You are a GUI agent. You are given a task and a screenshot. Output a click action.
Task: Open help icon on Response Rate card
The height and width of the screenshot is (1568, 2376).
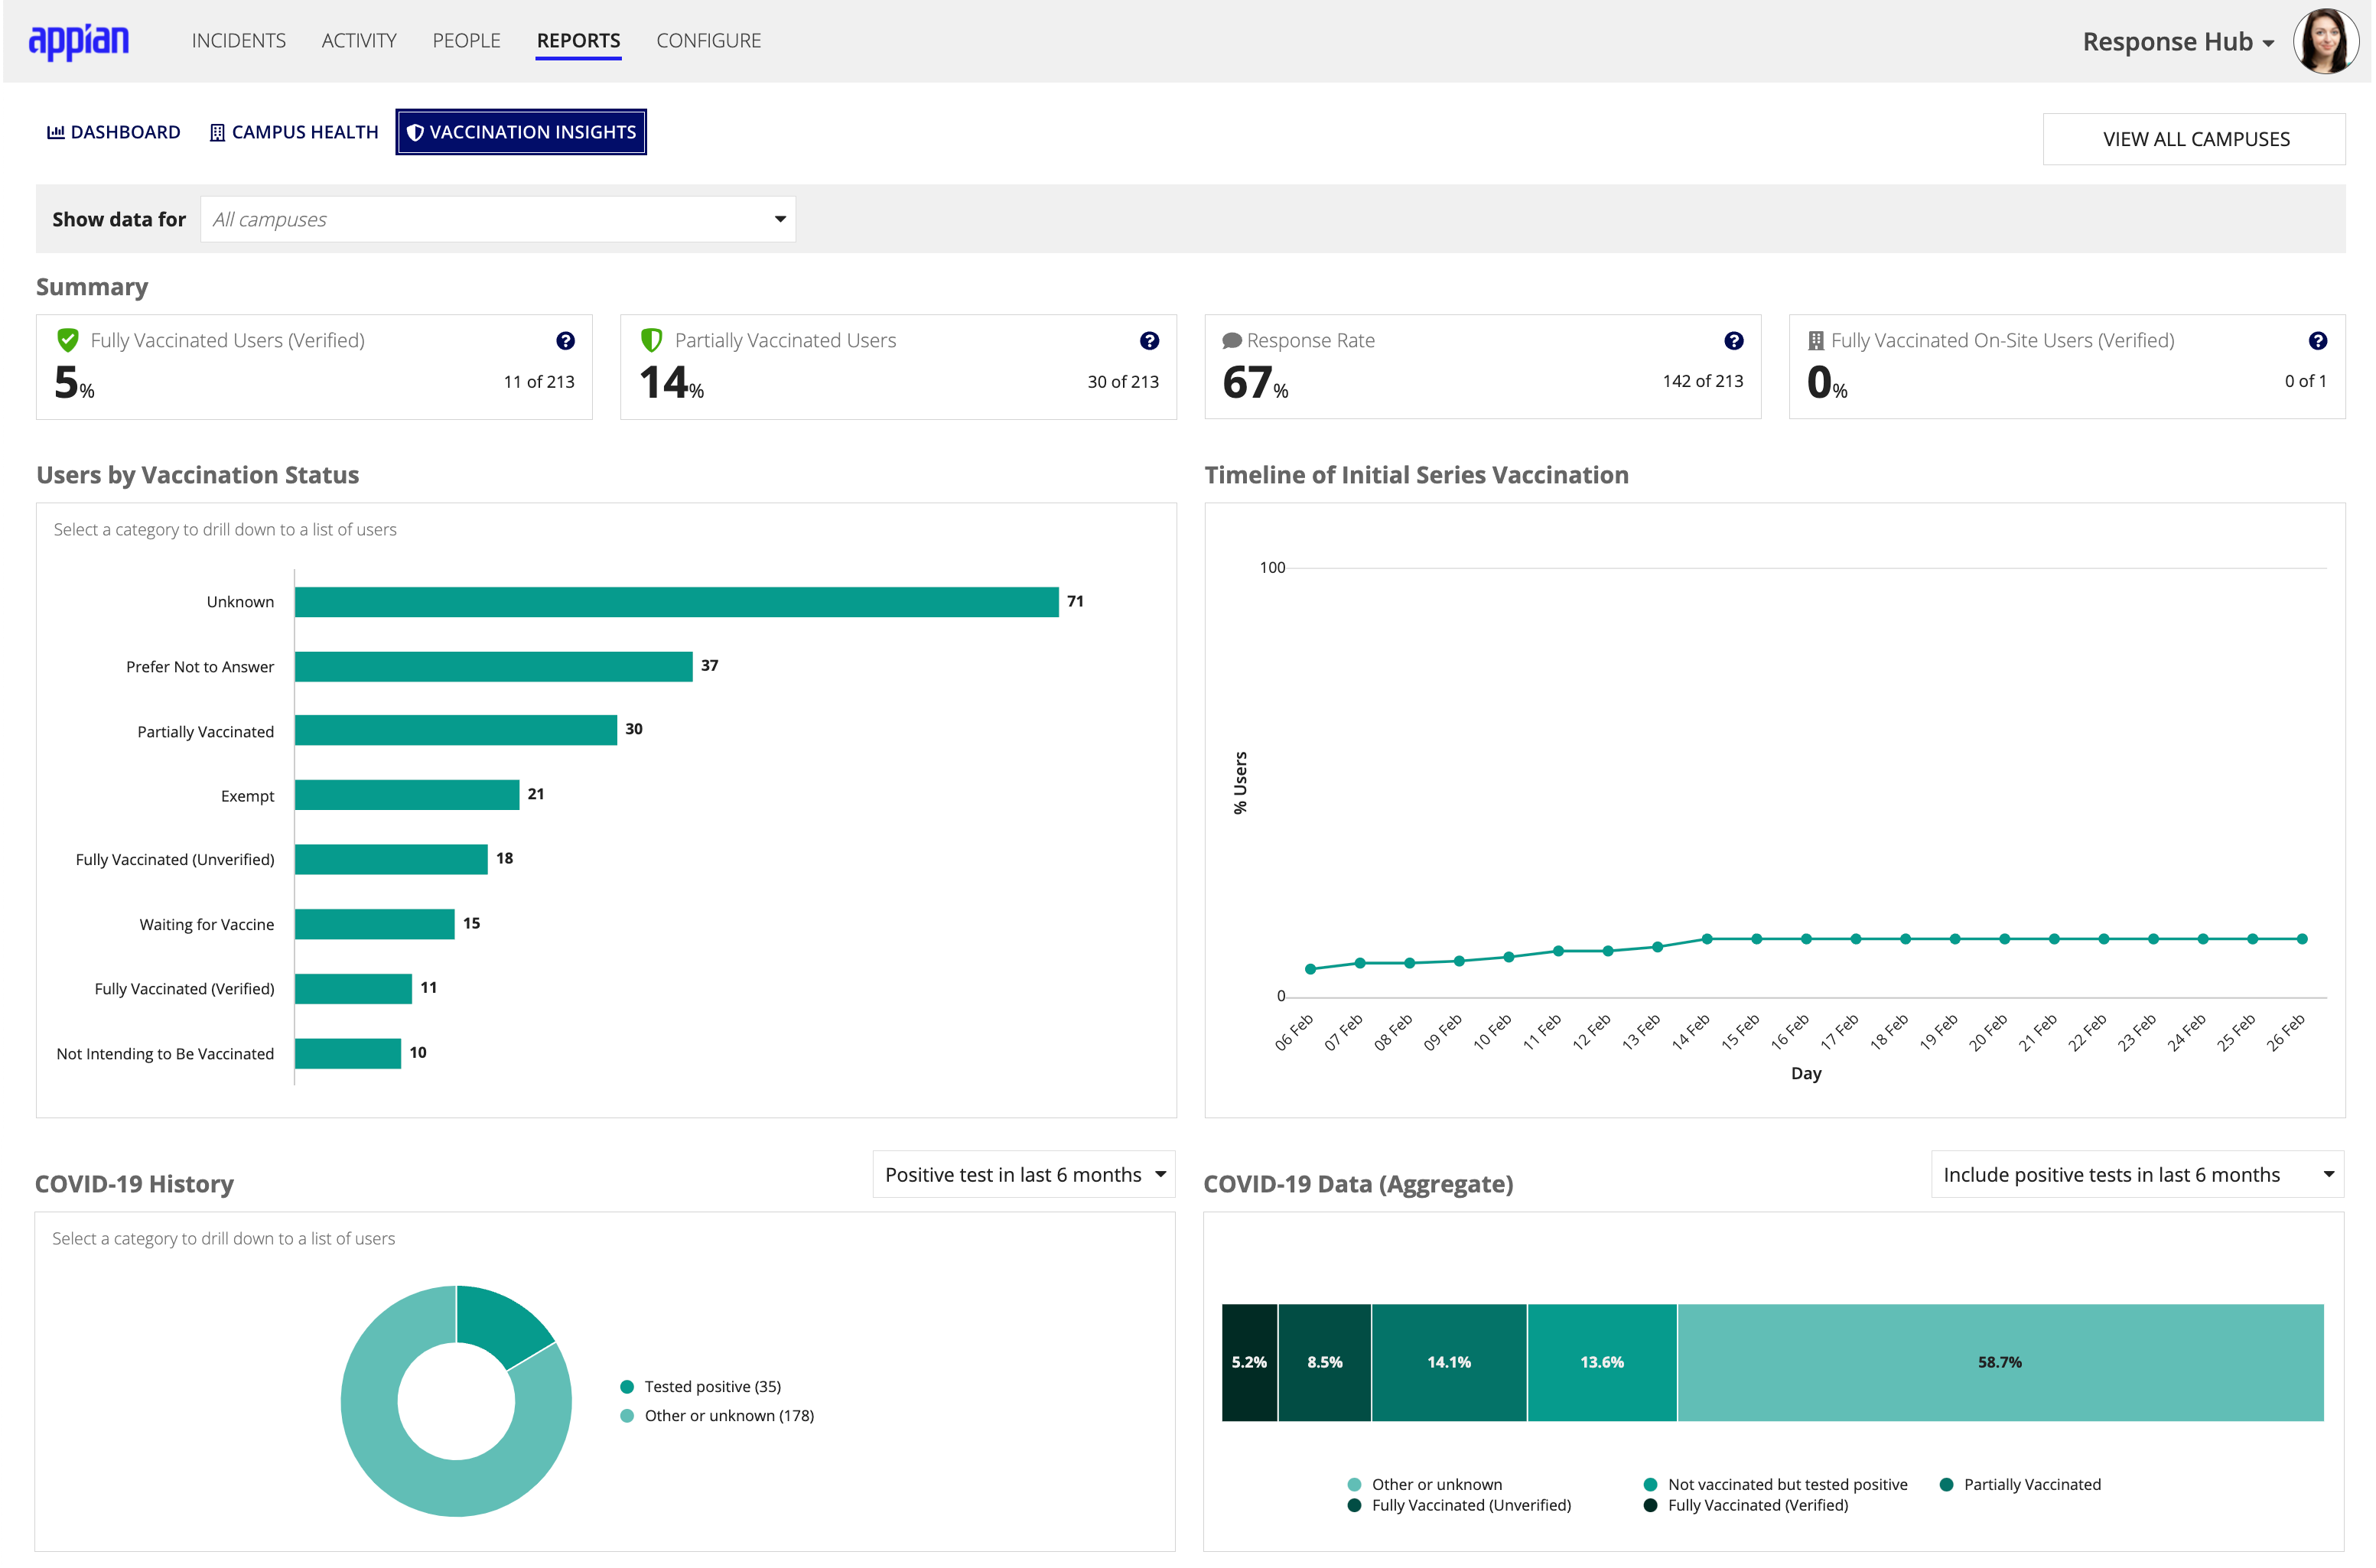click(x=1733, y=341)
